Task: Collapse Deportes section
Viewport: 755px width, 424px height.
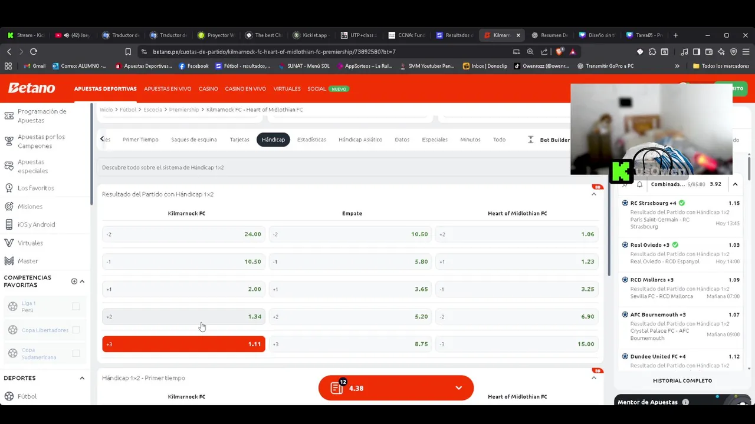Action: click(x=82, y=378)
